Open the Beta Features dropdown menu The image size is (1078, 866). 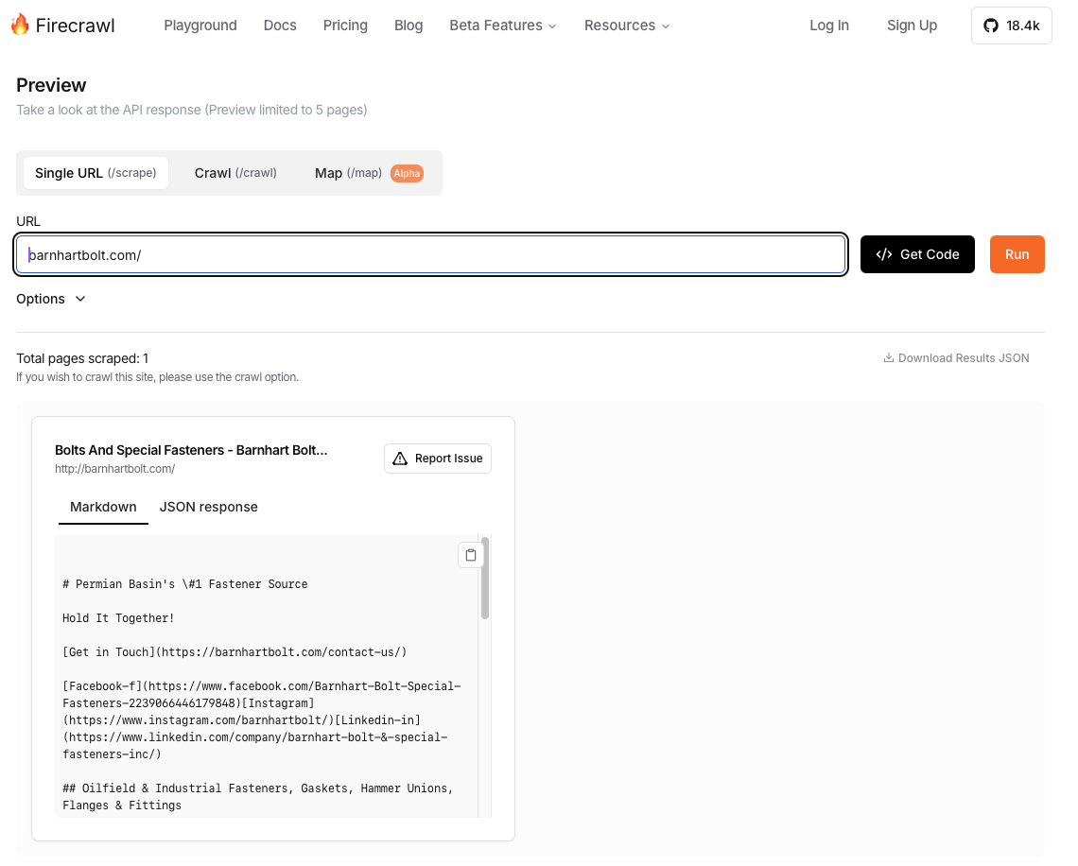point(502,26)
